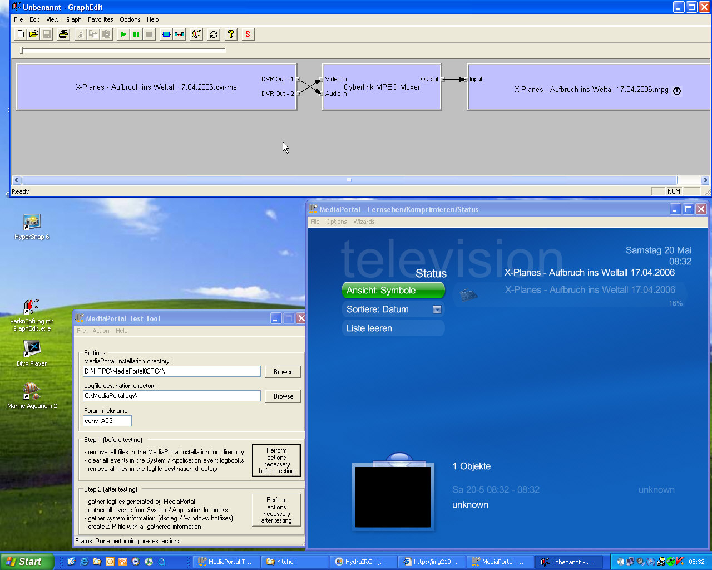Select the dvr-ms source filter box
This screenshot has height=570, width=712.
tap(156, 87)
